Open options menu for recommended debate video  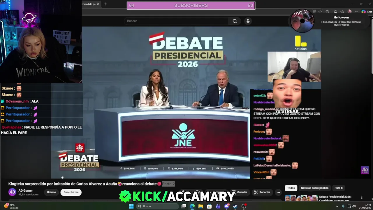362,197
